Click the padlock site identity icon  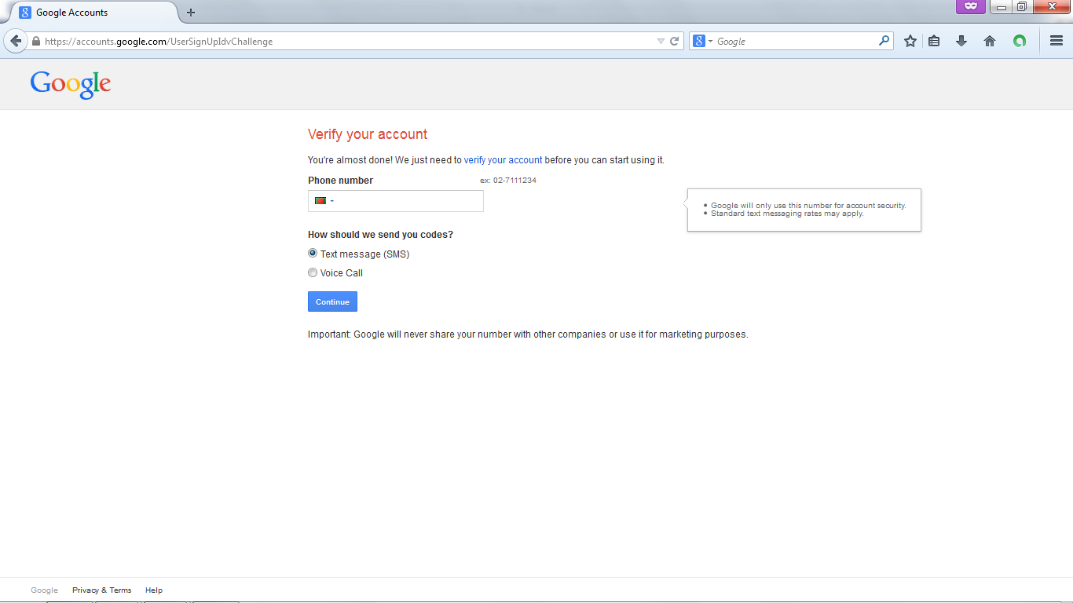tap(36, 42)
